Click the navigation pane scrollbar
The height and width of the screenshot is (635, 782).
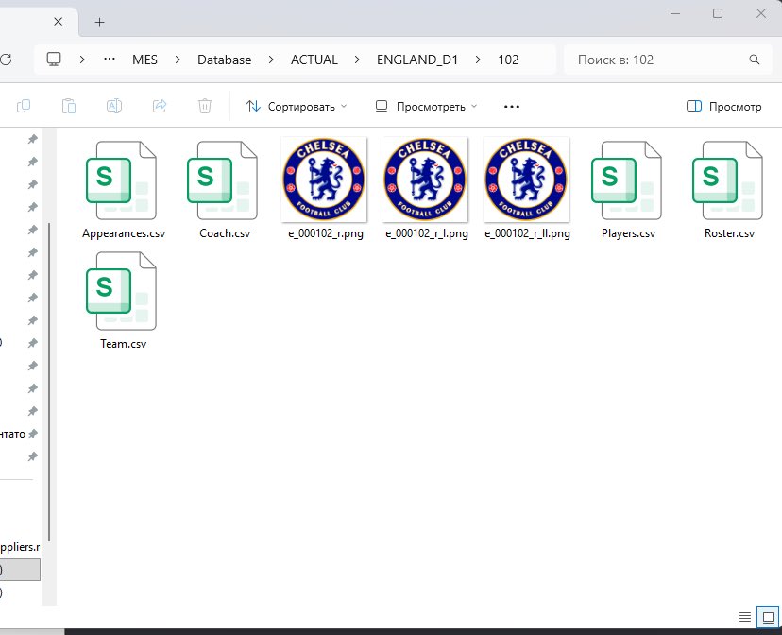tap(49, 382)
